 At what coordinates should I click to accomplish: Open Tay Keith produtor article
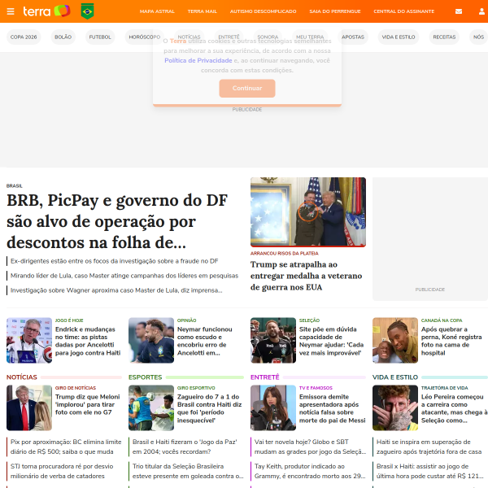pos(310,471)
